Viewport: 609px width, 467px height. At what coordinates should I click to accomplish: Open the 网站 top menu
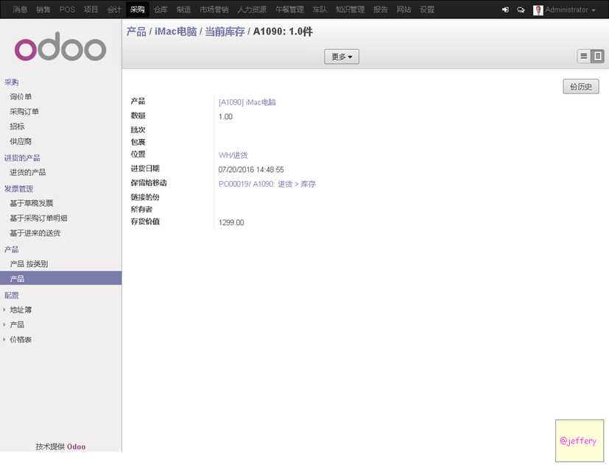pos(404,10)
